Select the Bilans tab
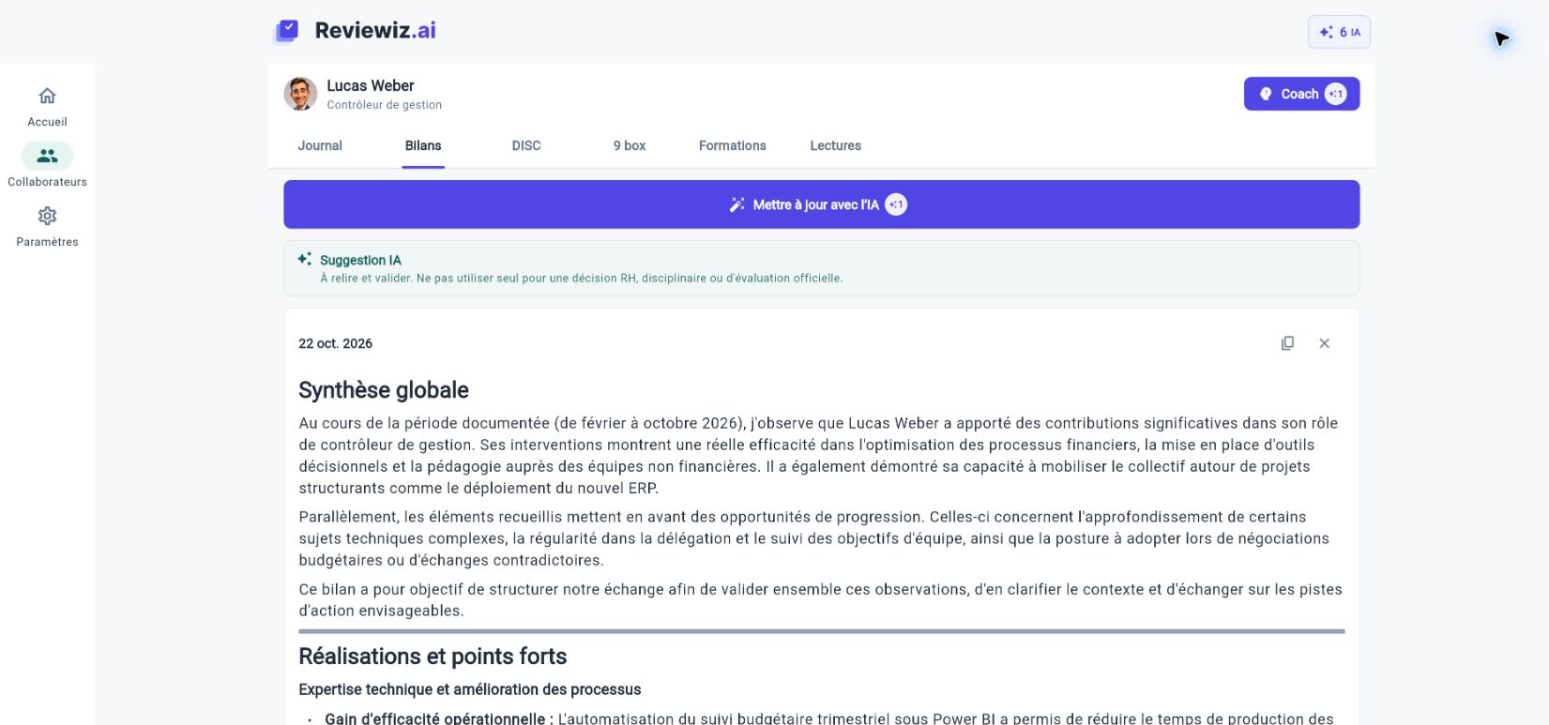The height and width of the screenshot is (725, 1549). coord(423,145)
